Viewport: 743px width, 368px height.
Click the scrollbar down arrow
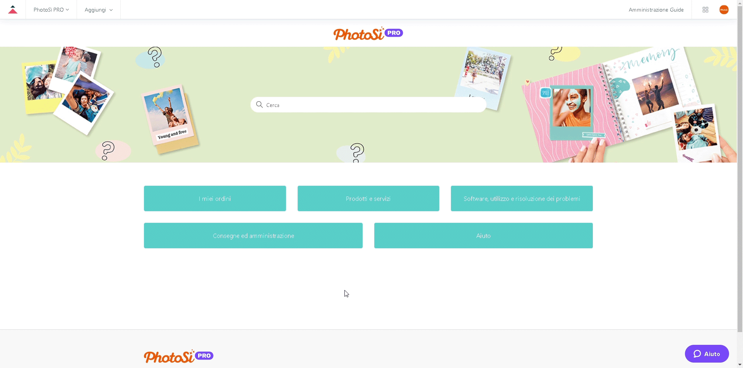(x=740, y=365)
